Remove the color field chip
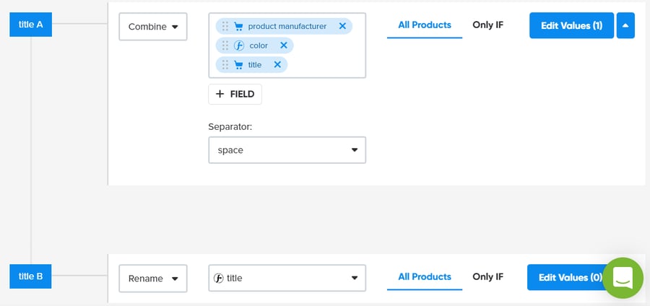Viewport: 650px width, 306px height. click(x=284, y=45)
